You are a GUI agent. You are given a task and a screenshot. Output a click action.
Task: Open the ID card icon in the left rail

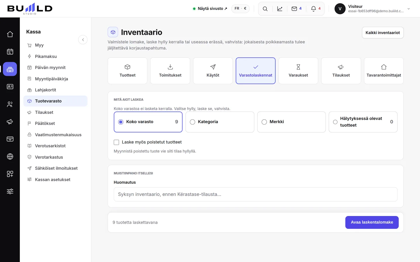tap(10, 87)
